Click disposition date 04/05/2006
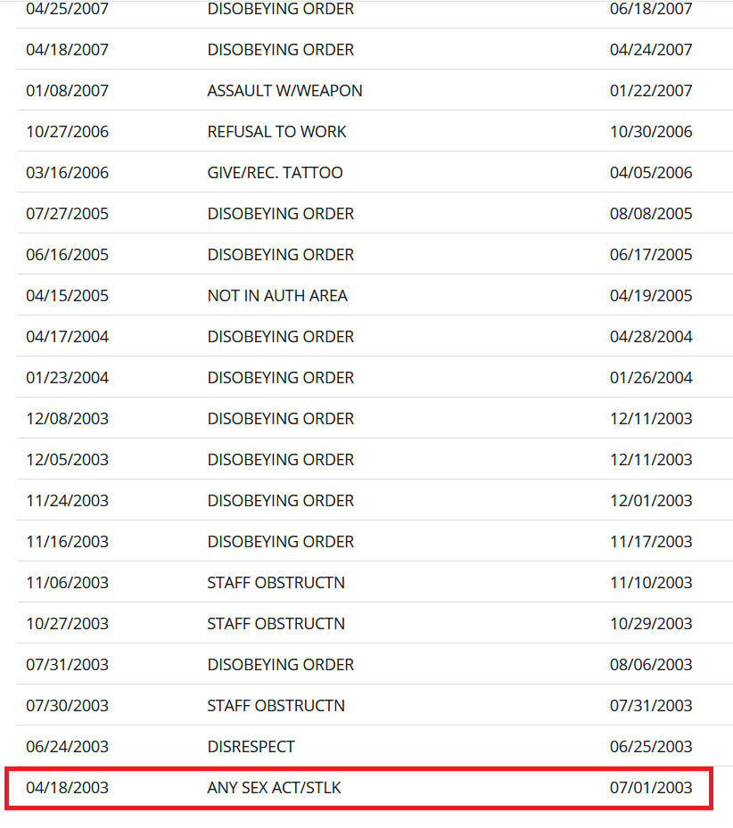 651,173
